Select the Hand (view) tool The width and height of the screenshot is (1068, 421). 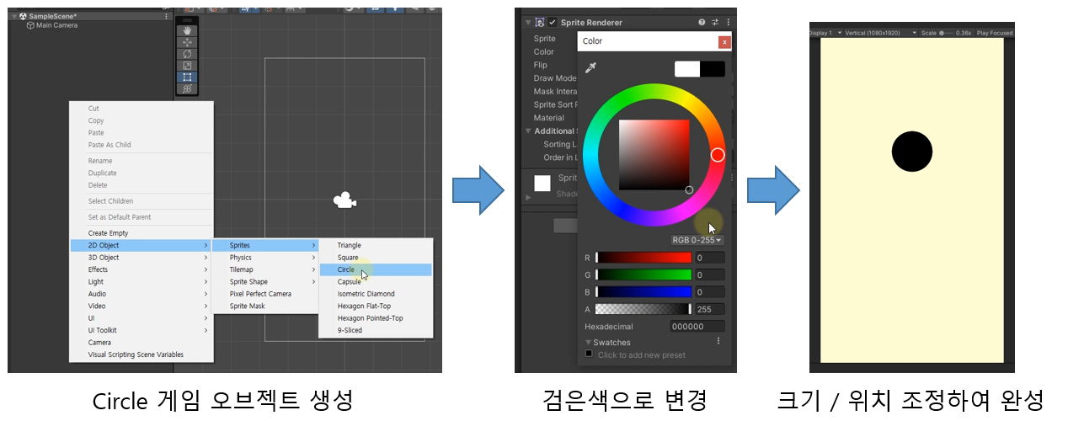(x=187, y=30)
